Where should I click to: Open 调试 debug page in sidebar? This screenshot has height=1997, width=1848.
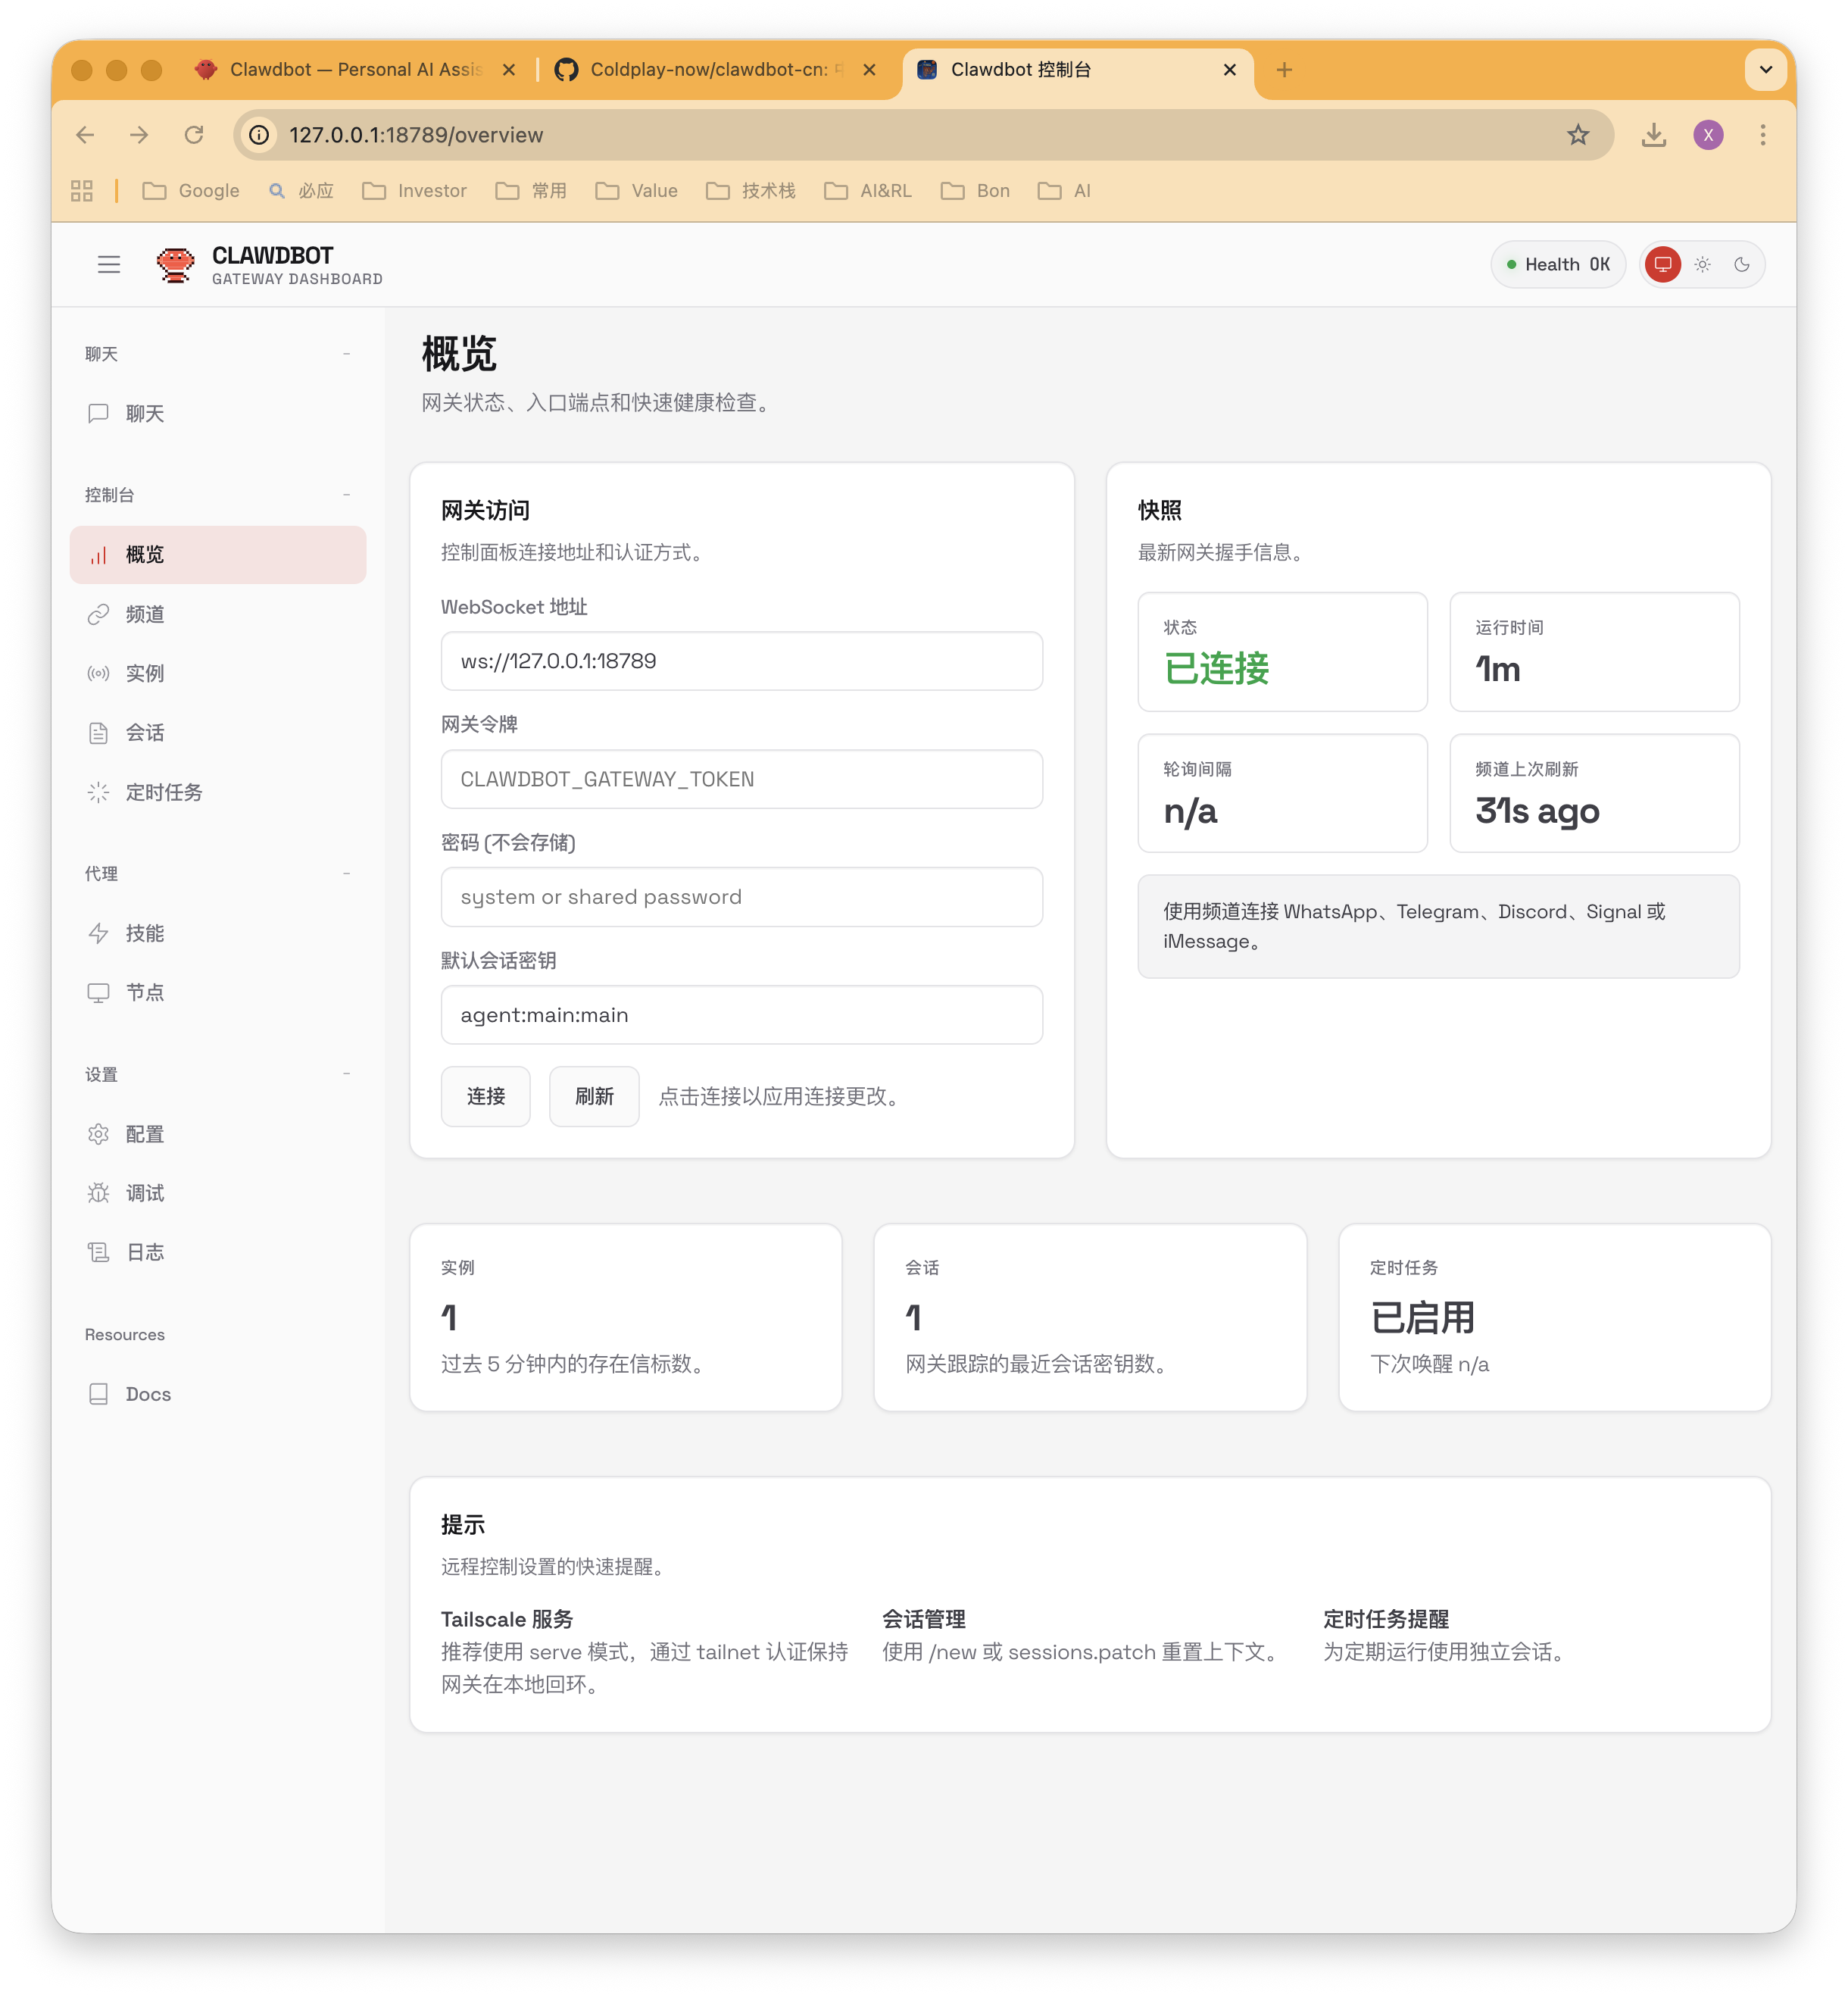218,1192
